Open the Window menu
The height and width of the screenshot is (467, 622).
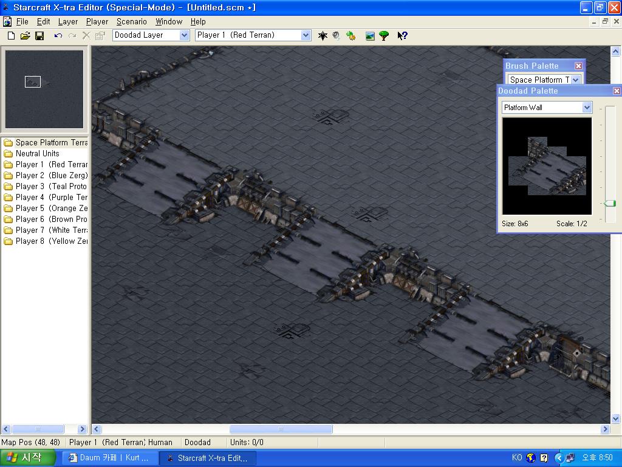tap(169, 21)
